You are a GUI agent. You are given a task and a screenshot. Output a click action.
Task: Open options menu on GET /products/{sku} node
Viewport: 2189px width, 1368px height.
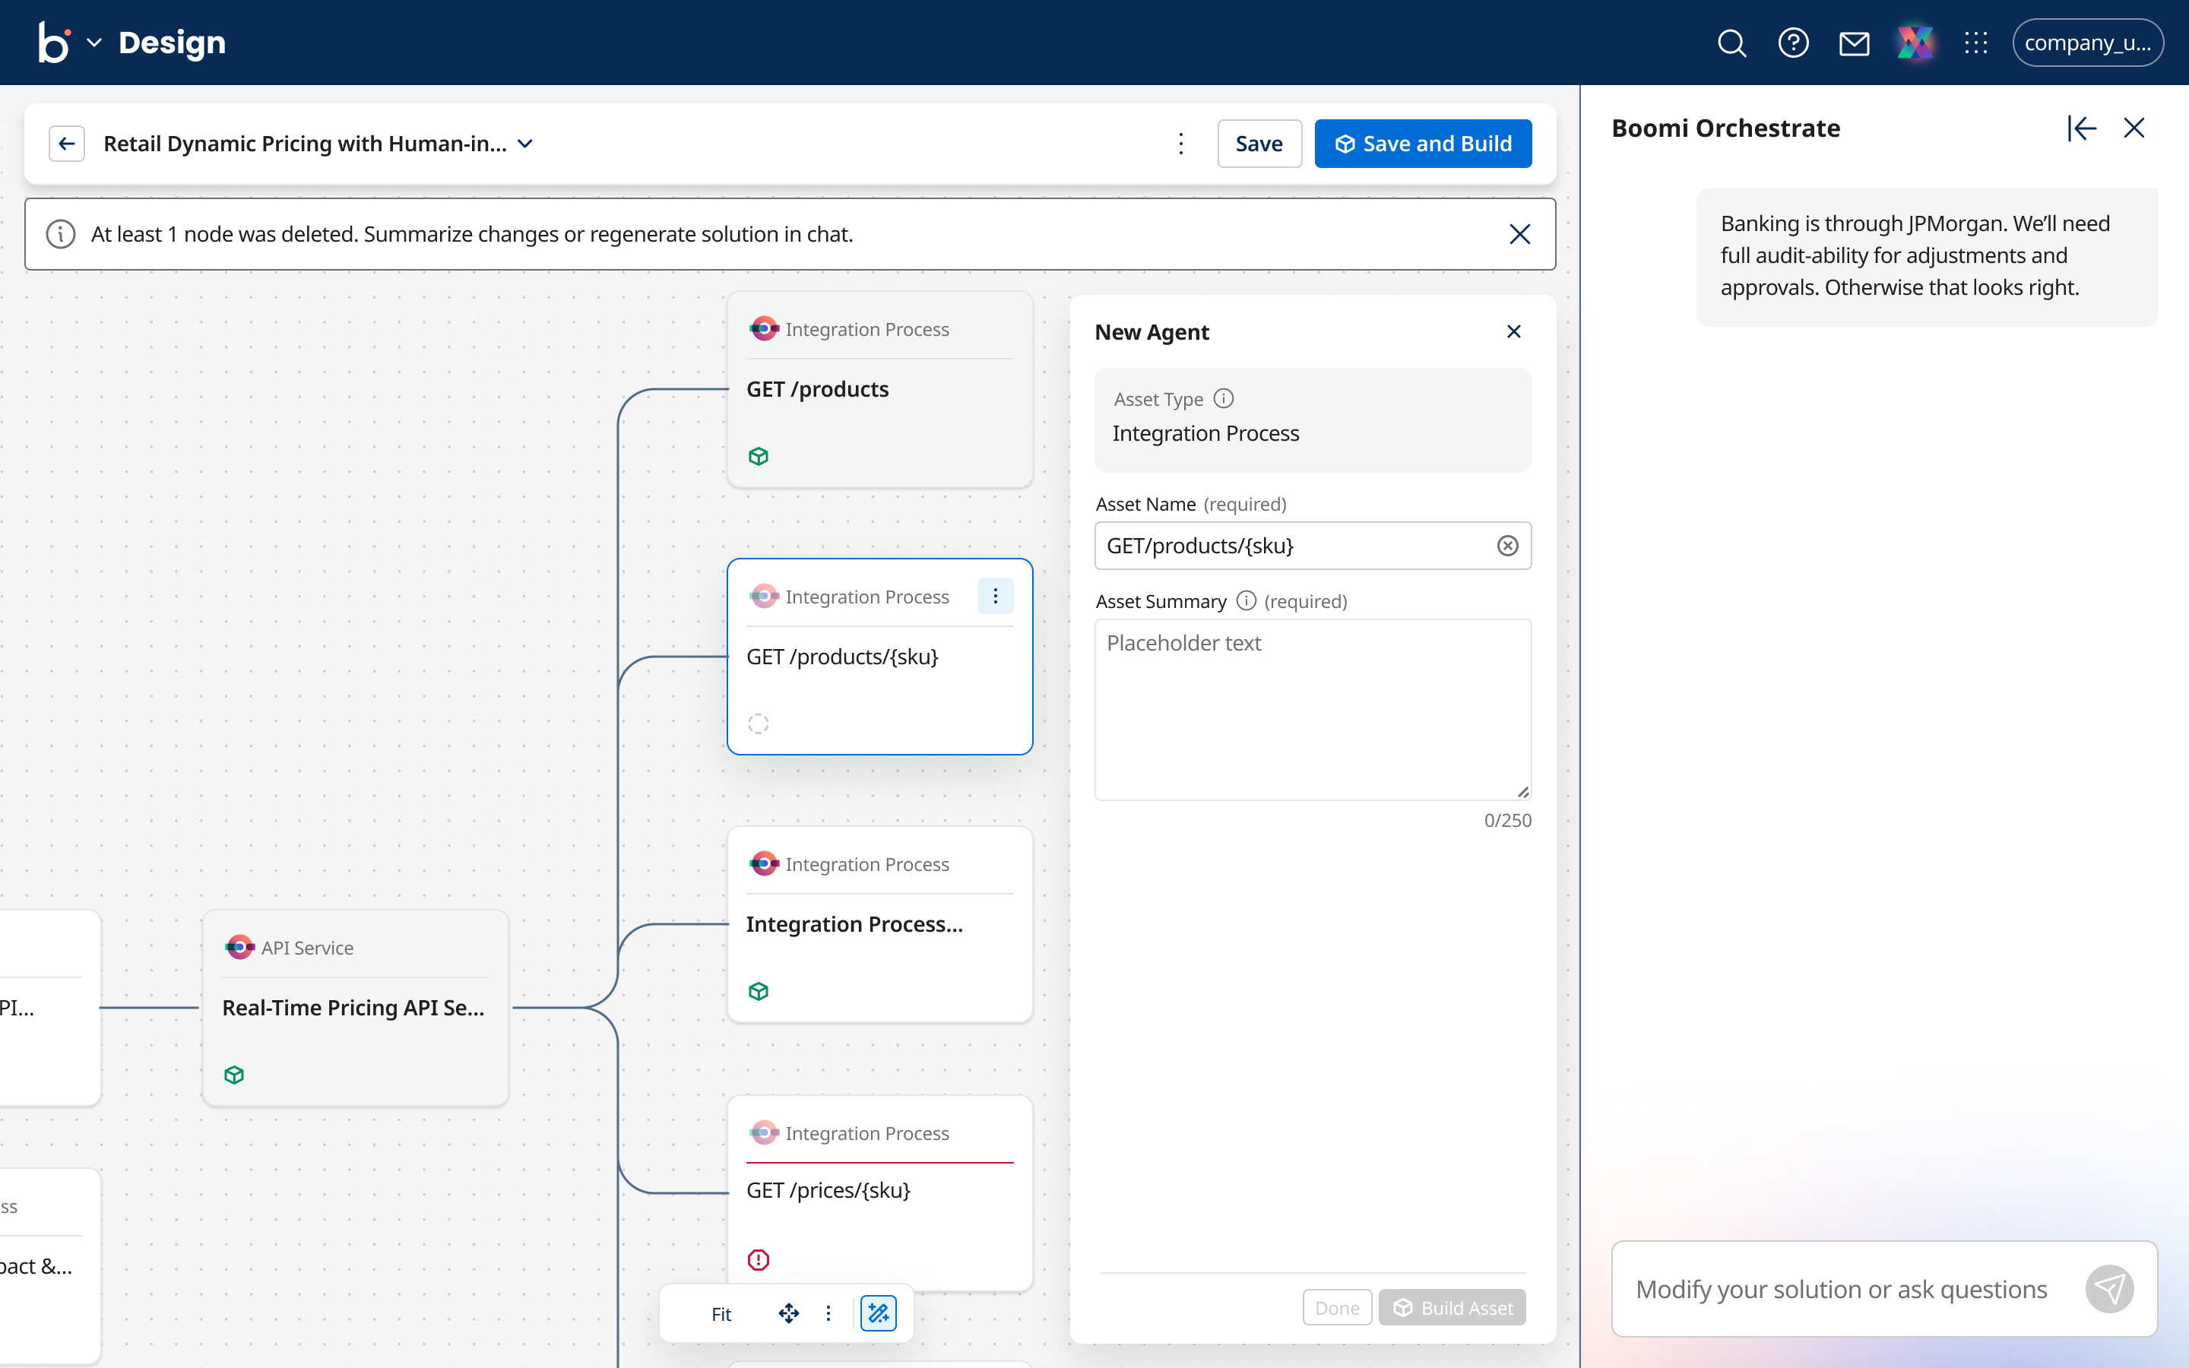[x=995, y=597]
